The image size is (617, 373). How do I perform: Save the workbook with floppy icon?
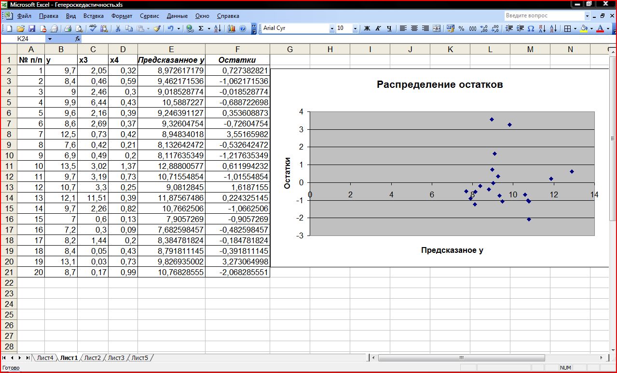click(32, 28)
